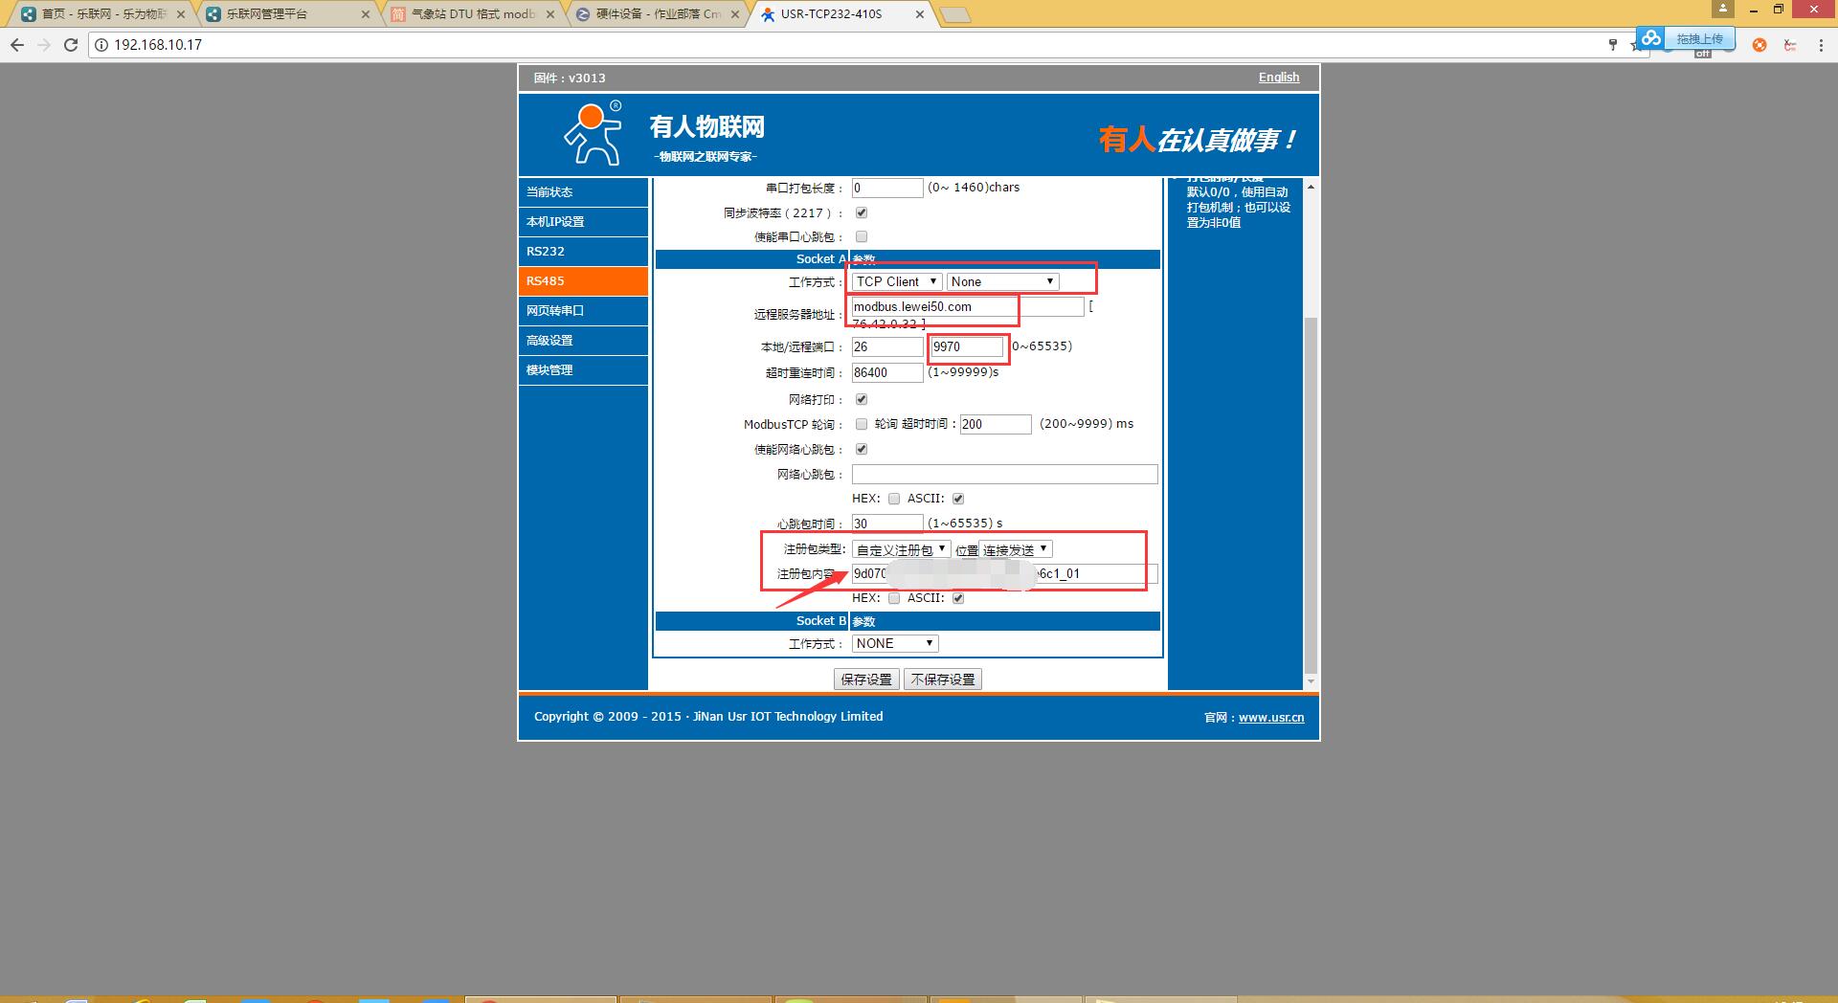Open the RS232 sidebar page

[584, 252]
